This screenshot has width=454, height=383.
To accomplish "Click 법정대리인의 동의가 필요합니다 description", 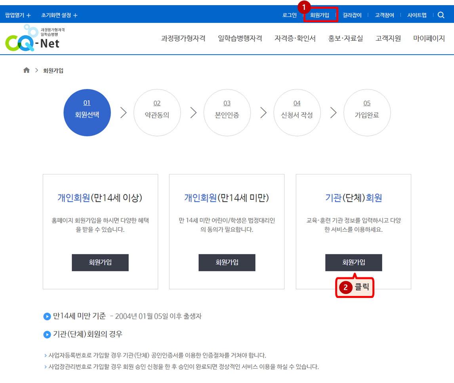I will 227,225.
